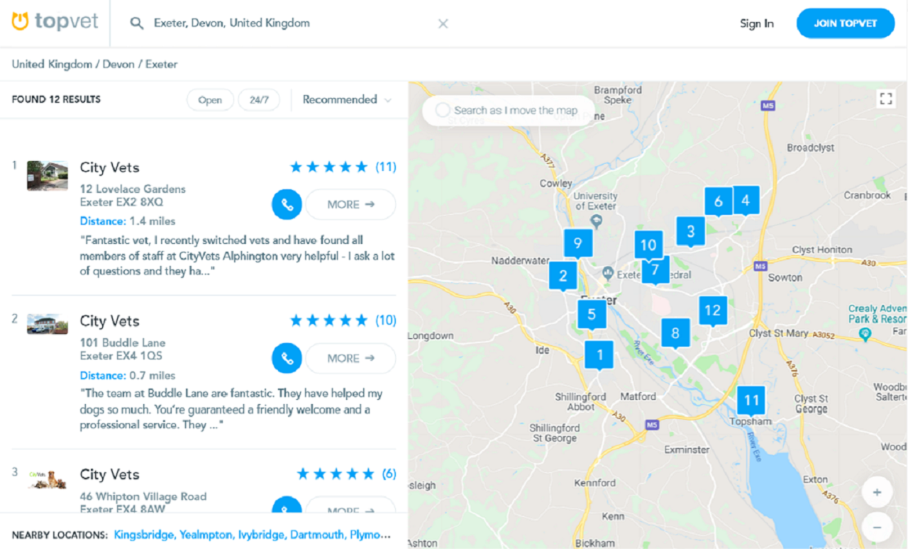The image size is (908, 553).
Task: Open the Dartmouth nearby location
Action: pos(317,535)
